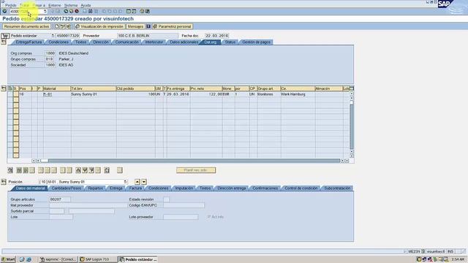Click the Set filter funnel icon
Viewport: 468px width, 263px height.
[x=91, y=170]
